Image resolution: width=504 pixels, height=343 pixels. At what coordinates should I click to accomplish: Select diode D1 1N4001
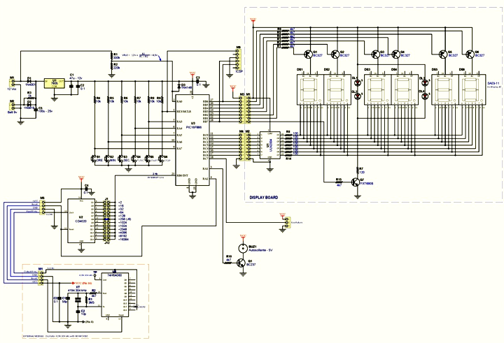click(29, 81)
